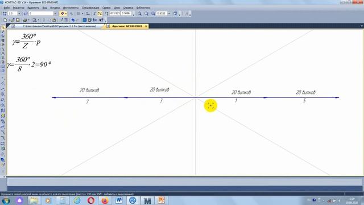Image resolution: width=364 pixels, height=205 pixels.
Task: Select the left '20 витков' label above segment 7
Action: tap(89, 90)
